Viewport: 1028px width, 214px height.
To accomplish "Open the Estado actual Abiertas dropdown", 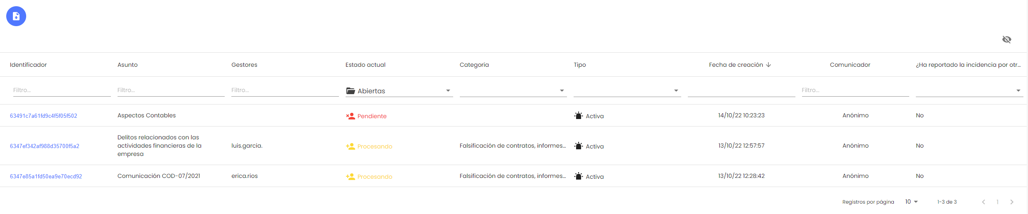I will tap(399, 91).
